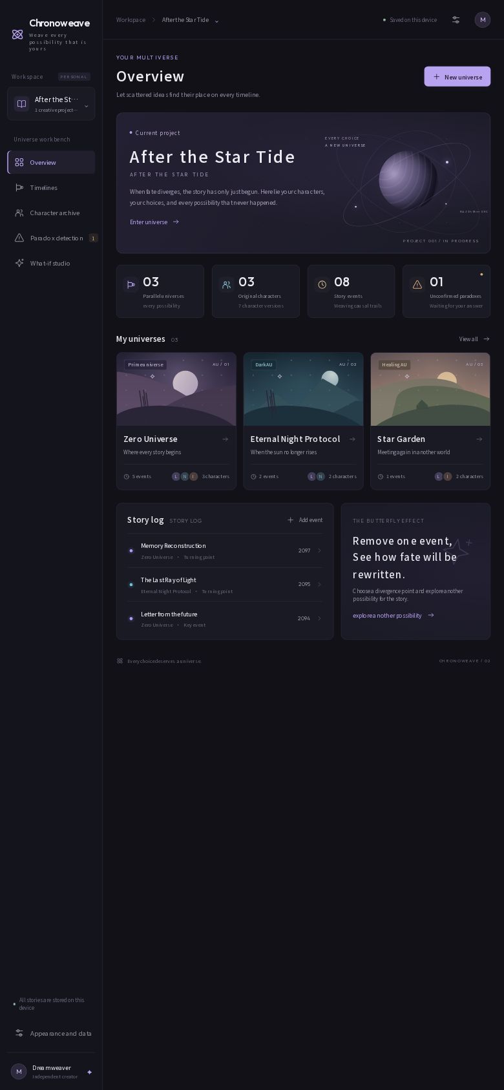
Task: Open Appearance and data settings
Action: pyautogui.click(x=51, y=1033)
